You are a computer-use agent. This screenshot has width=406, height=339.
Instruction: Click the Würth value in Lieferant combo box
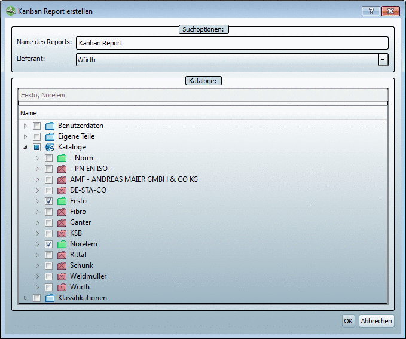[87, 60]
